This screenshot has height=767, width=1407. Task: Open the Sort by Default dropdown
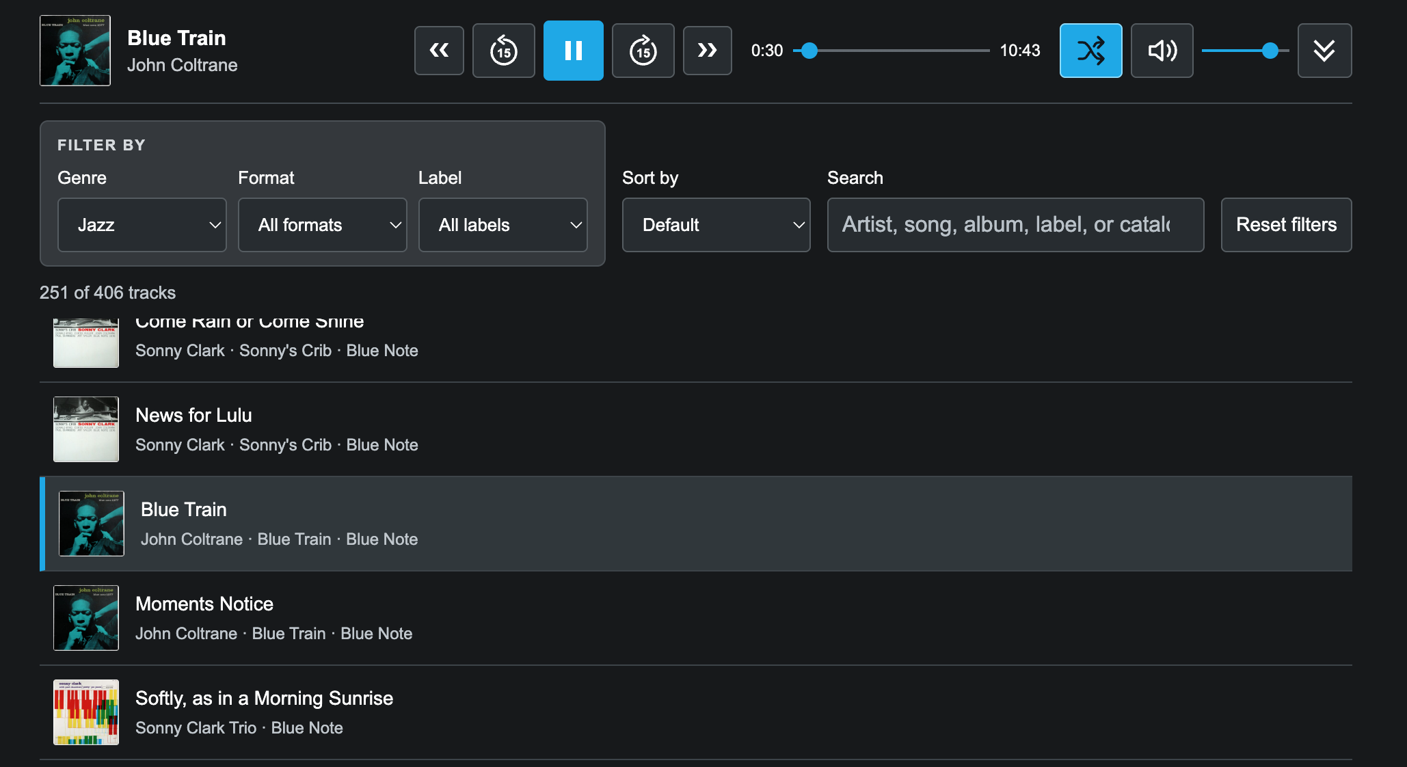tap(716, 225)
